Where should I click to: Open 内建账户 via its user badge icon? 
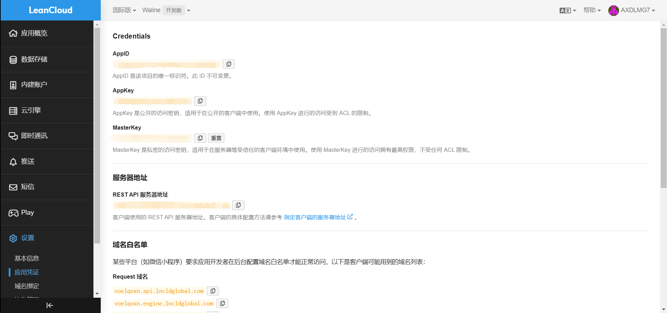tap(13, 85)
